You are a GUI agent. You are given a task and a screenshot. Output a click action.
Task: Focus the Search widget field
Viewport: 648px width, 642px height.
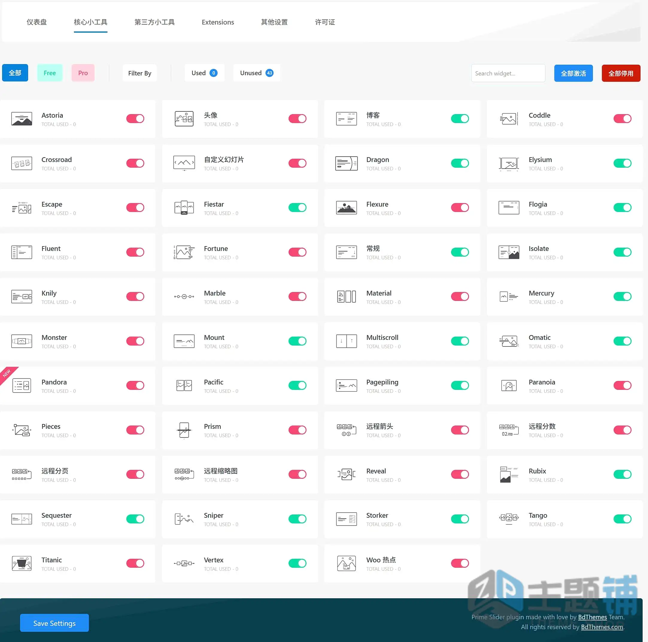tap(508, 73)
